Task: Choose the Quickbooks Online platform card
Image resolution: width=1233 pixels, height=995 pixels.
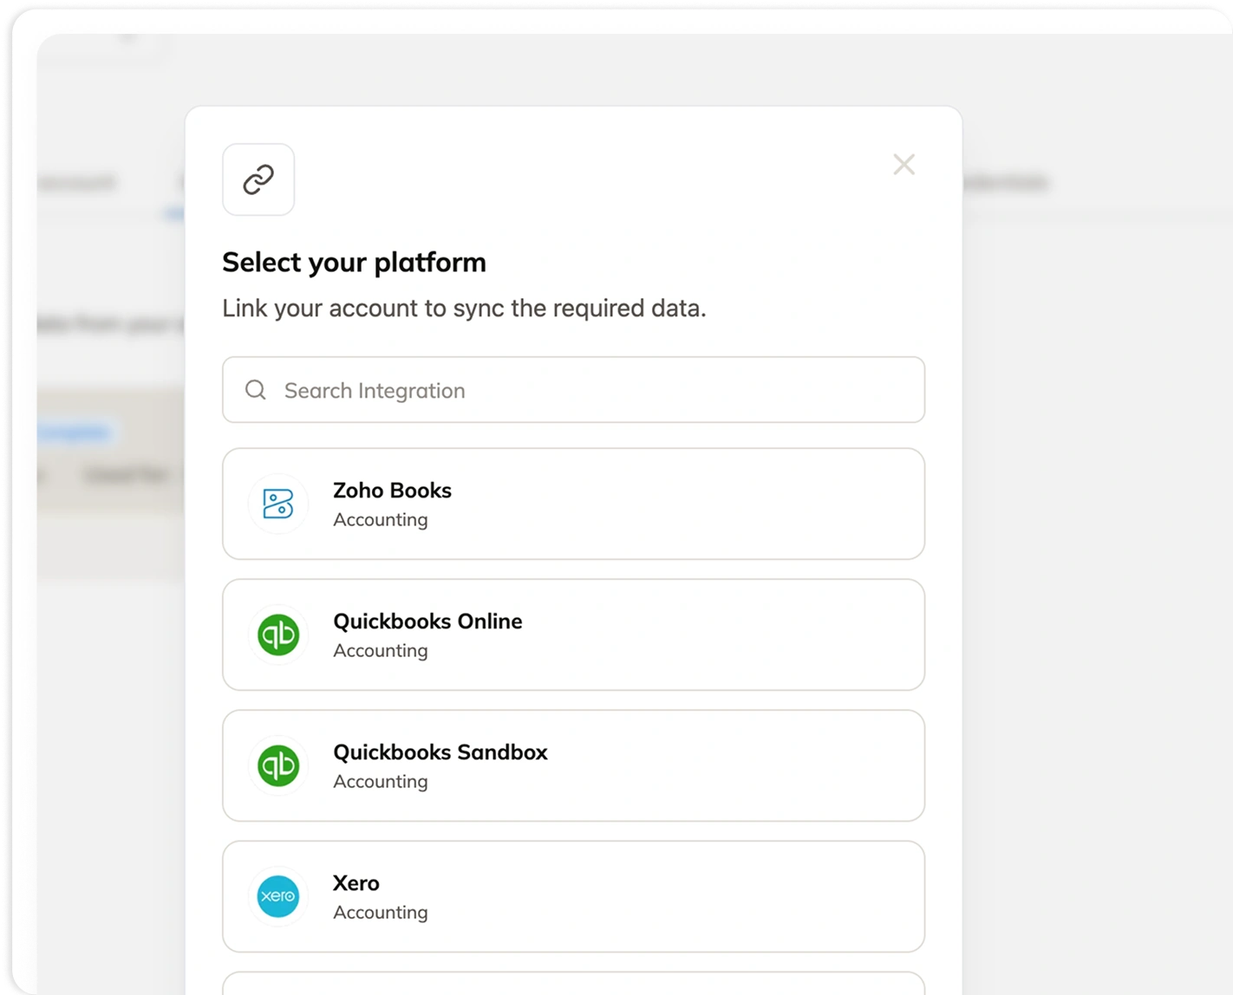Action: [573, 634]
